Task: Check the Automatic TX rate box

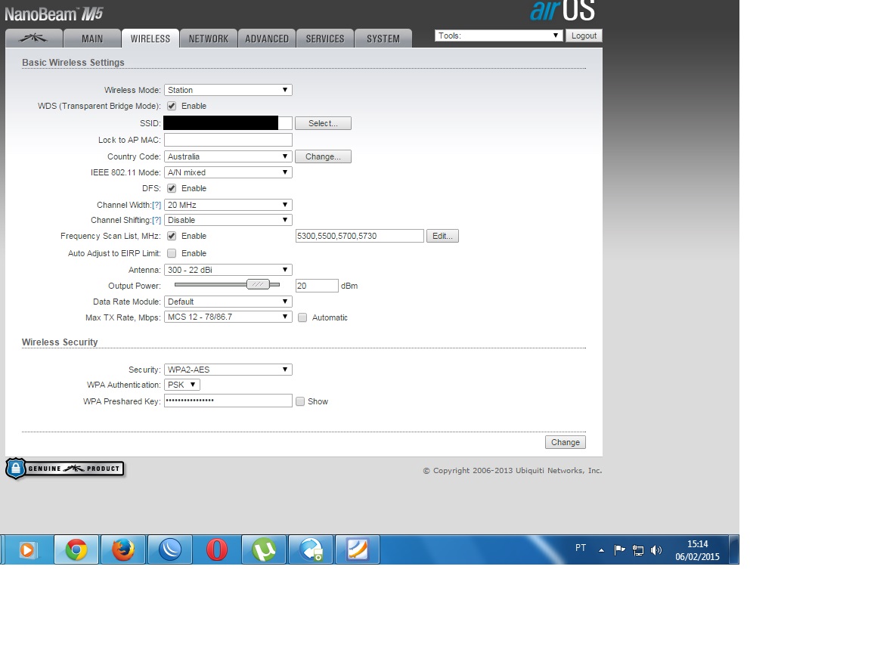Action: [x=302, y=317]
